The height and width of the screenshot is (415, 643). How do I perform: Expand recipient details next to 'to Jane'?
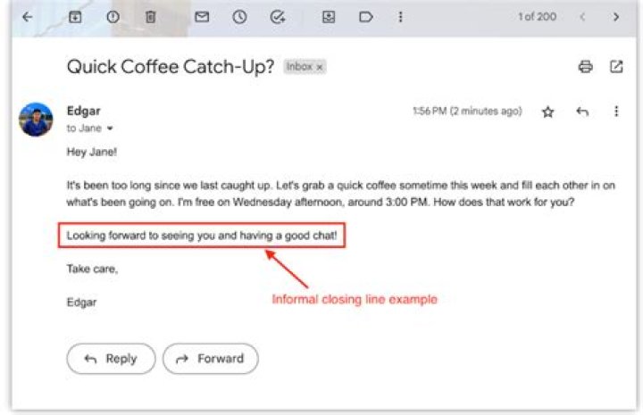(x=110, y=129)
